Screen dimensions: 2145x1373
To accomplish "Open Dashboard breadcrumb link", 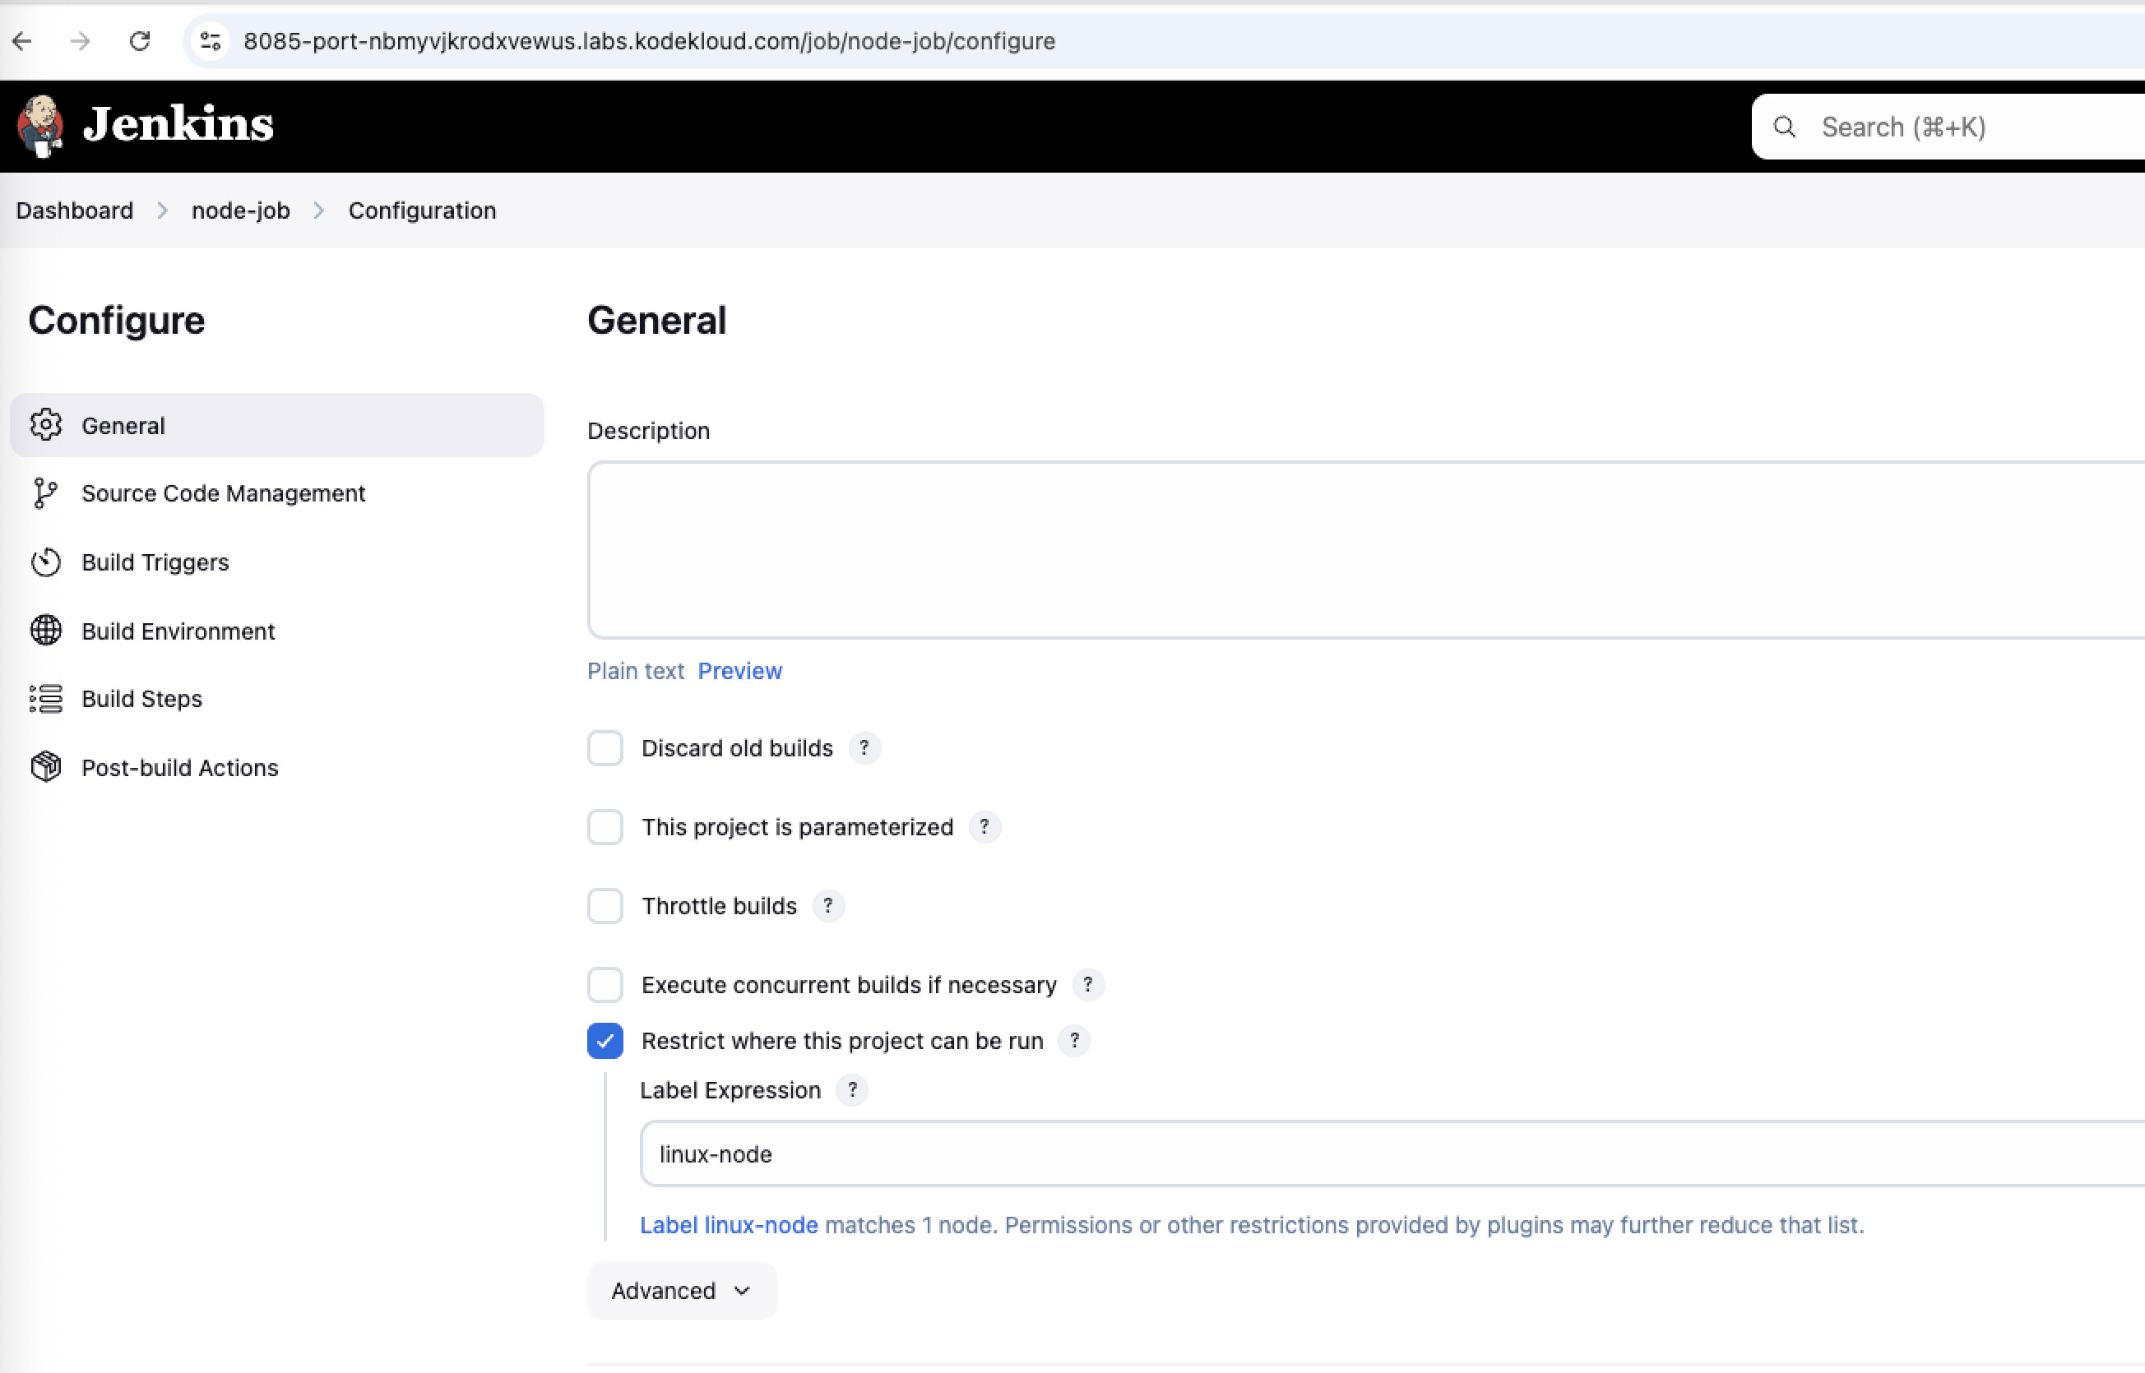I will 75,210.
